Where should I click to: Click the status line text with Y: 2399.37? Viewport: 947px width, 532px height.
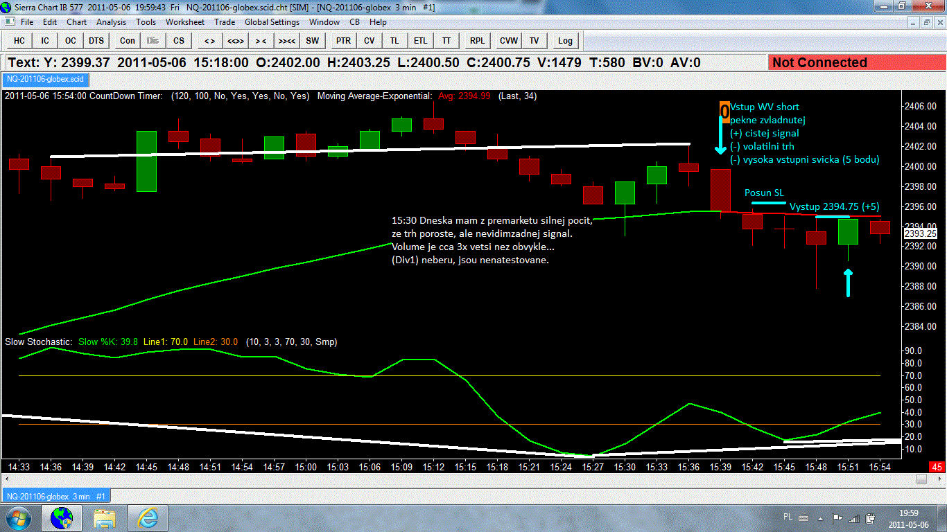354,63
